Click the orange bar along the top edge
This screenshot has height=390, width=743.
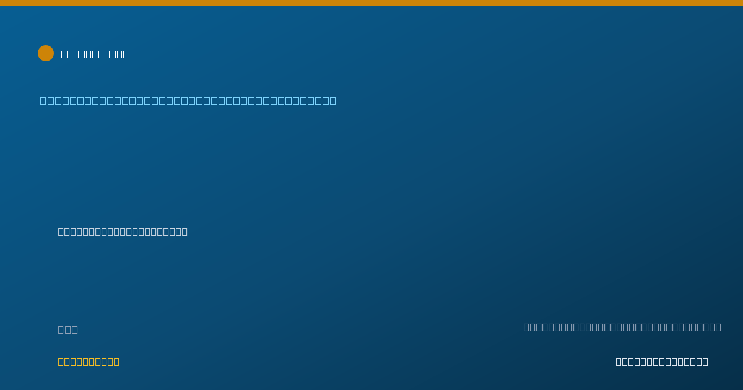(371, 3)
